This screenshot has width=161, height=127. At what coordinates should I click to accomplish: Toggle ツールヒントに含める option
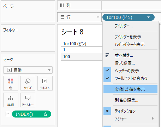pyautogui.click(x=130, y=78)
